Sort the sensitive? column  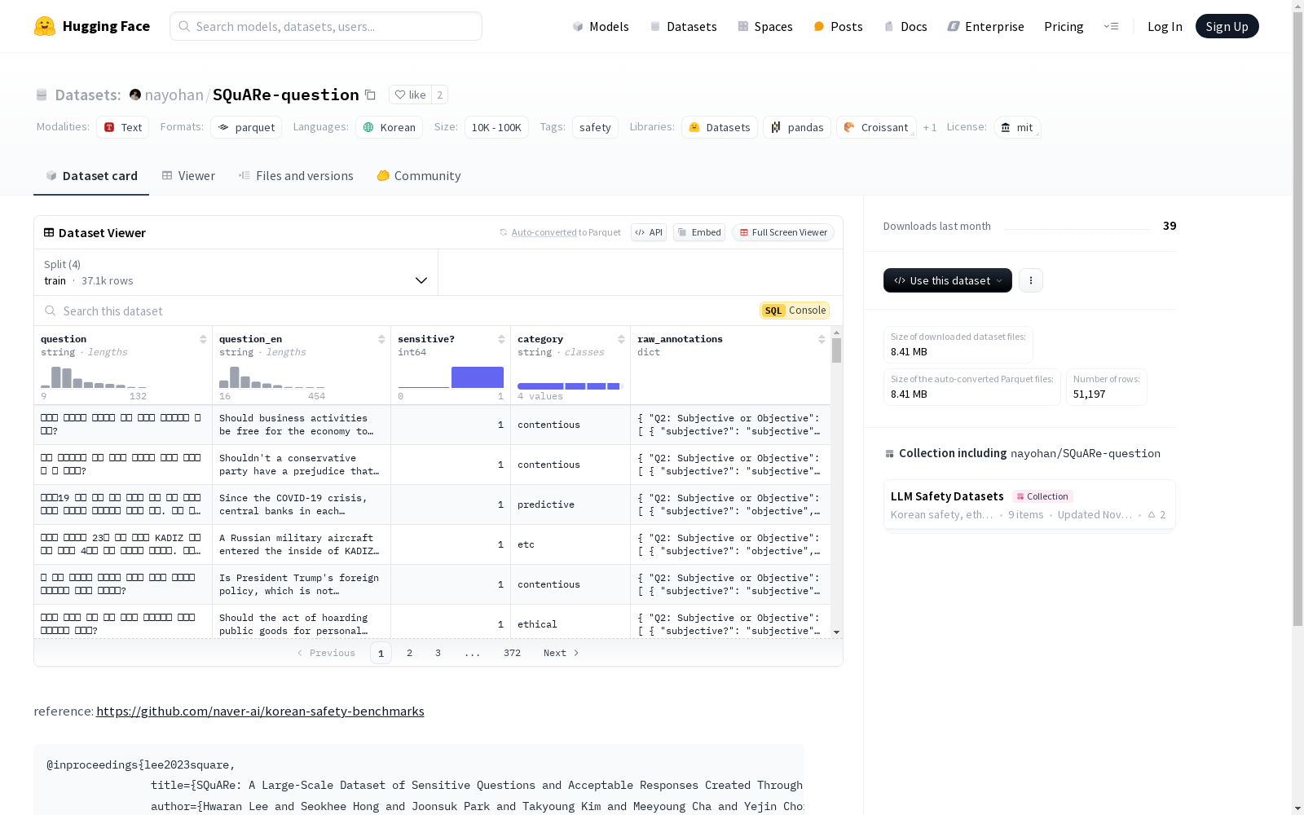point(501,339)
